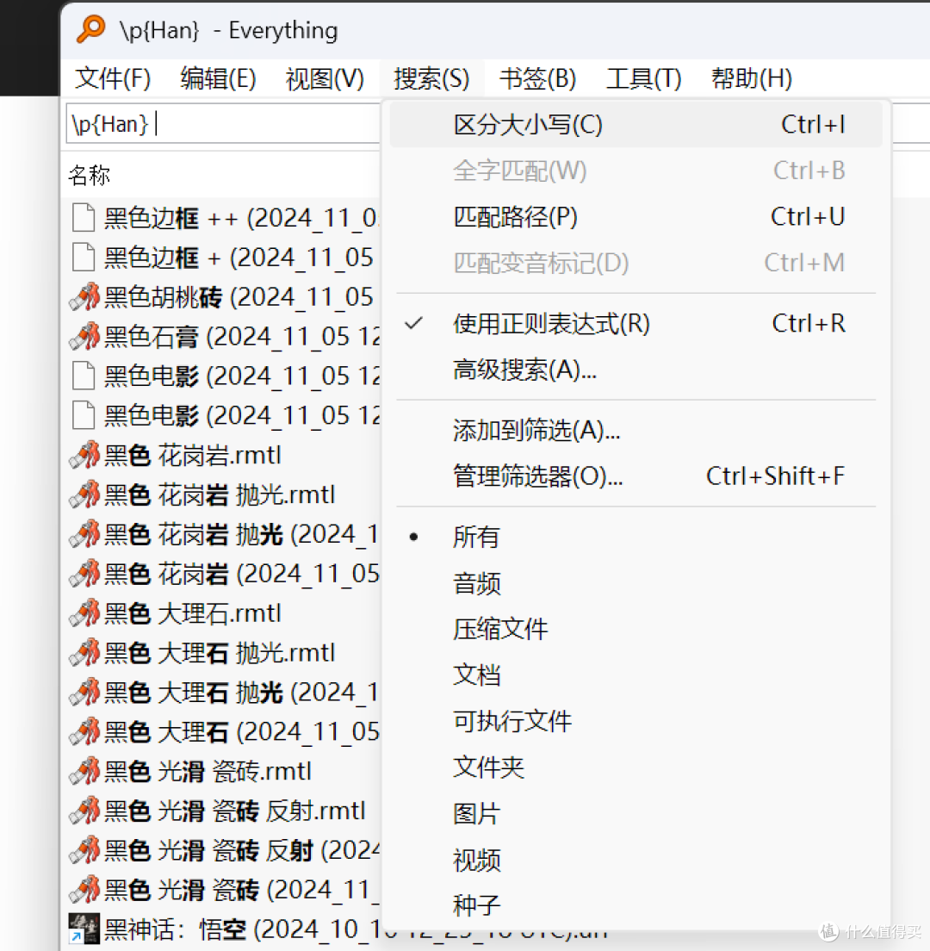Select the 种子 filter
Image resolution: width=930 pixels, height=951 pixels.
(x=636, y=905)
